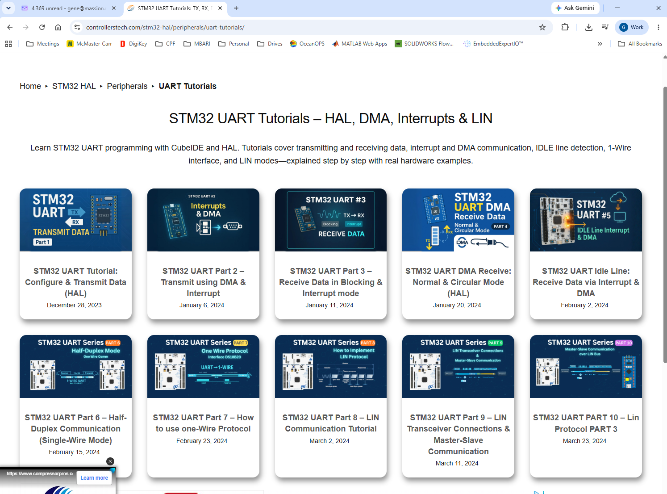Open 'Part 6 – Half-Duplex Communication' link
Viewport: 667px width, 494px height.
pyautogui.click(x=75, y=429)
